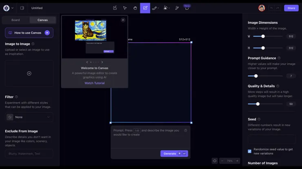This screenshot has width=302, height=169.
Task: Switch to the Canvas tab
Action: point(42,20)
